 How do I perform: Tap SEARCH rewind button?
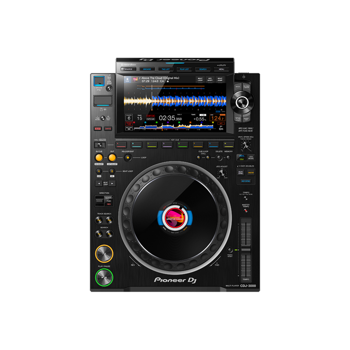(99, 234)
